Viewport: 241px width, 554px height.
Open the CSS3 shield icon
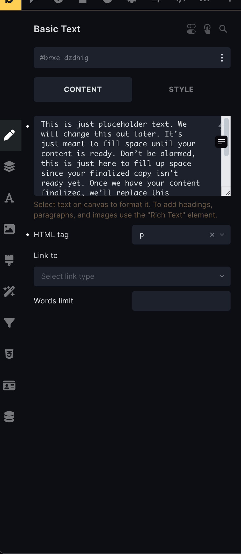9,354
